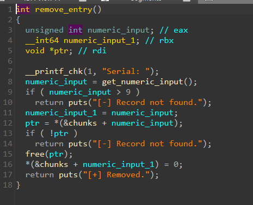253x205 pixels.
Task: Click the puts call on line 14
Action: coord(78,144)
